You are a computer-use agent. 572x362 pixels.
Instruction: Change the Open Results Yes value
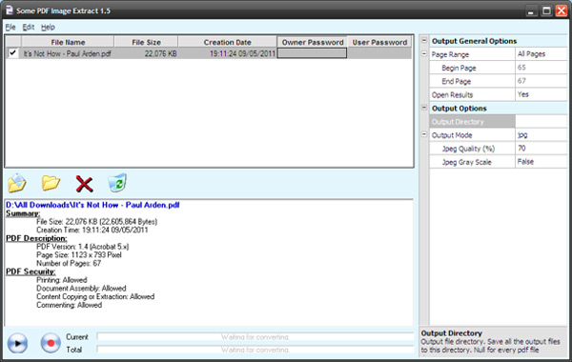coord(541,94)
